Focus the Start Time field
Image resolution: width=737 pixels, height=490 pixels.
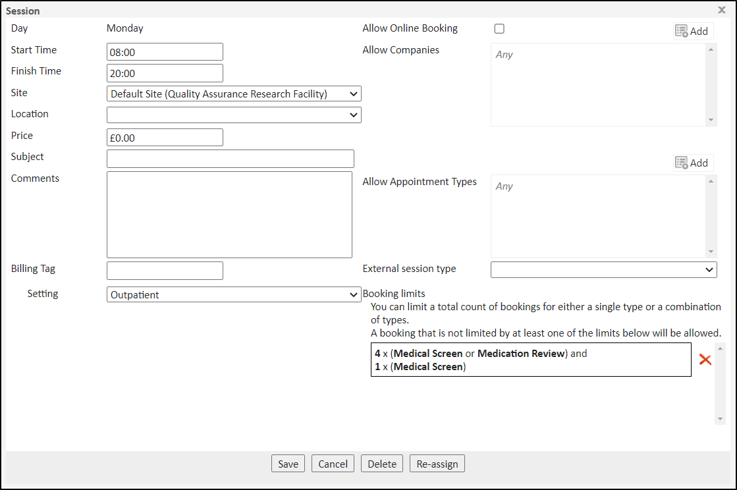click(165, 52)
